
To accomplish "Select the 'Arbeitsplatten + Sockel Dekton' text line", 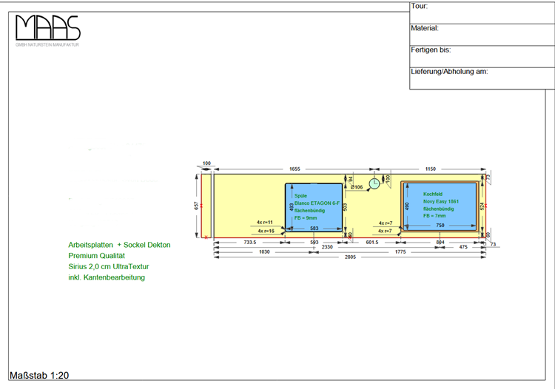I will [x=119, y=245].
